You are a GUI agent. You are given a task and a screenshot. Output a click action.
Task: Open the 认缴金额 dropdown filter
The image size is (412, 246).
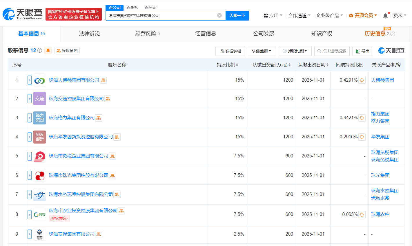(262, 51)
